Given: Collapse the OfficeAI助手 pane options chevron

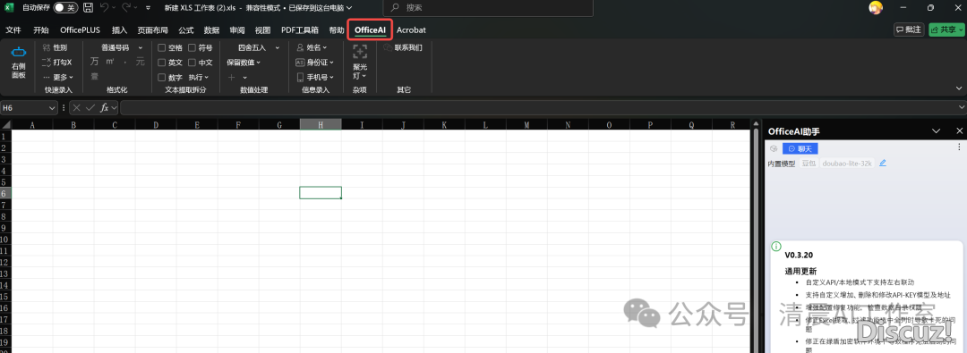Looking at the screenshot, I should pos(936,131).
